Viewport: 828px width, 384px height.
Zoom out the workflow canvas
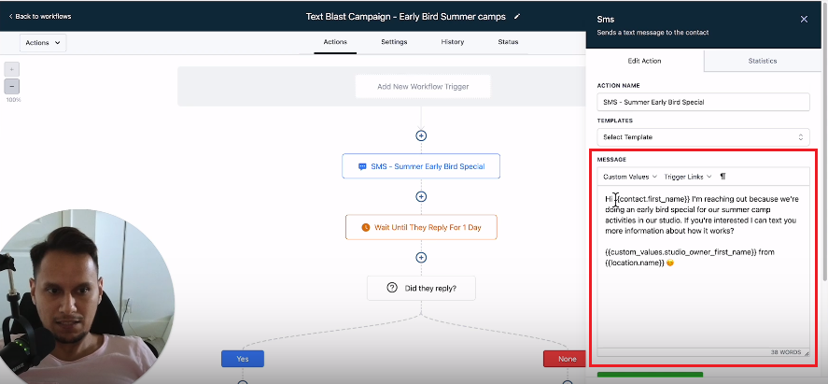(11, 86)
